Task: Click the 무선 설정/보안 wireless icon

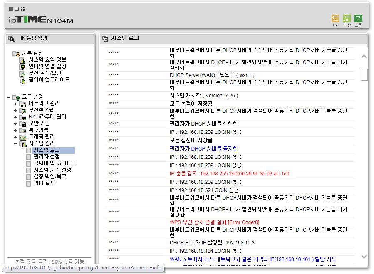Action: 22,74
